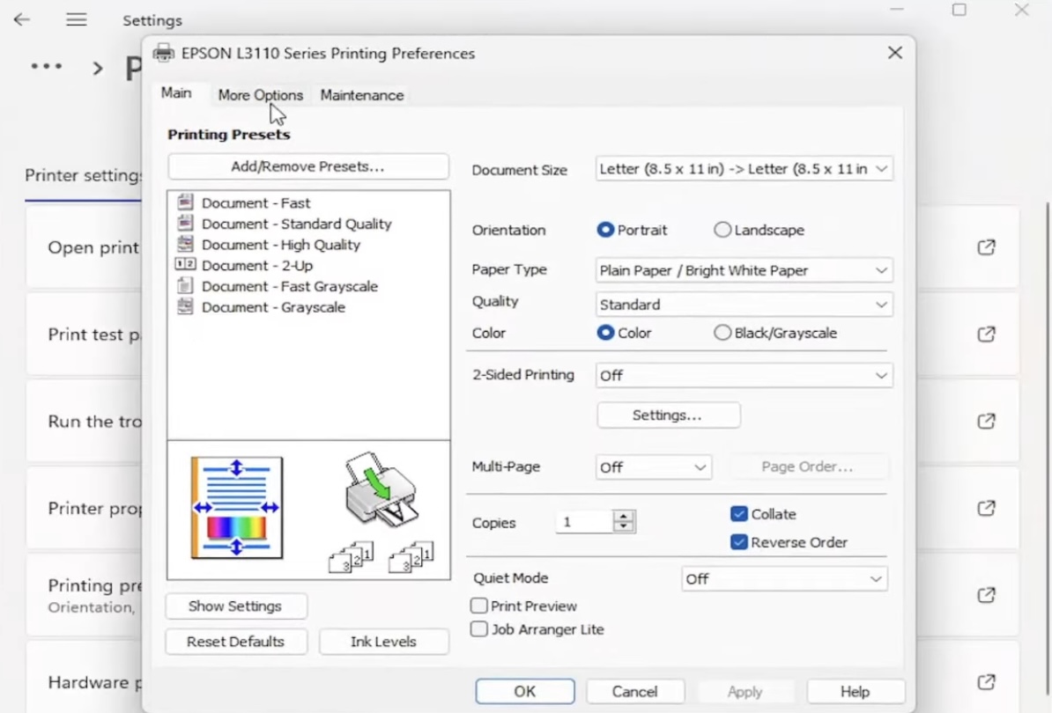
Task: Enable the Print Preview checkbox
Action: [x=478, y=606]
